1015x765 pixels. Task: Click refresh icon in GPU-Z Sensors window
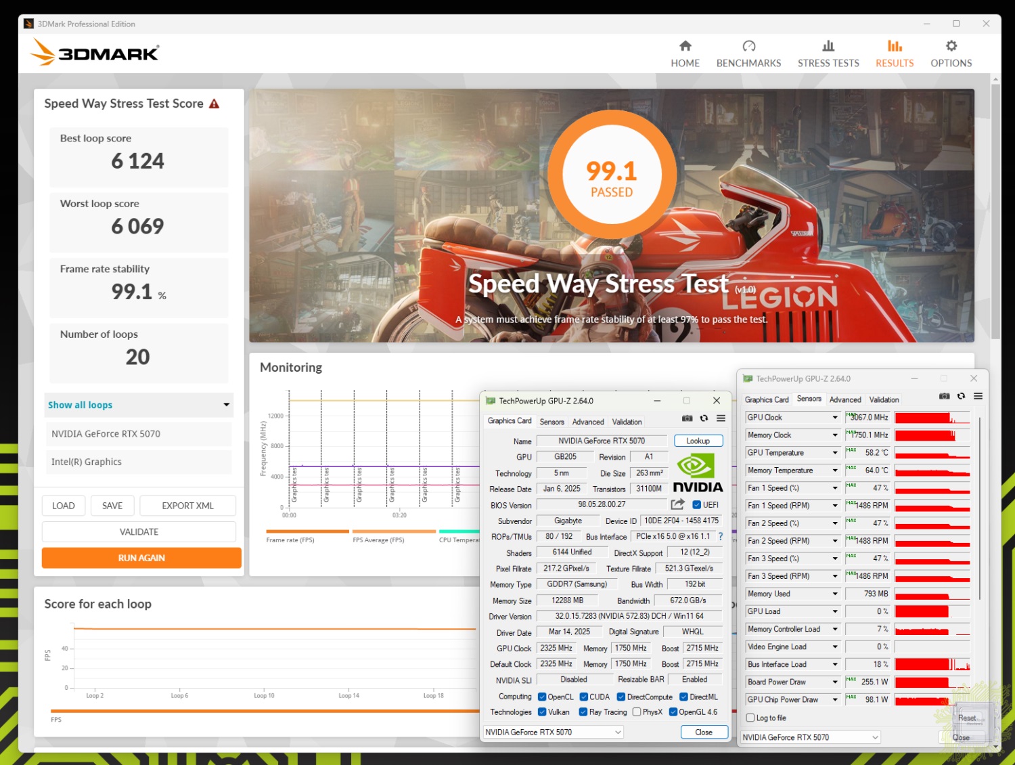click(961, 396)
